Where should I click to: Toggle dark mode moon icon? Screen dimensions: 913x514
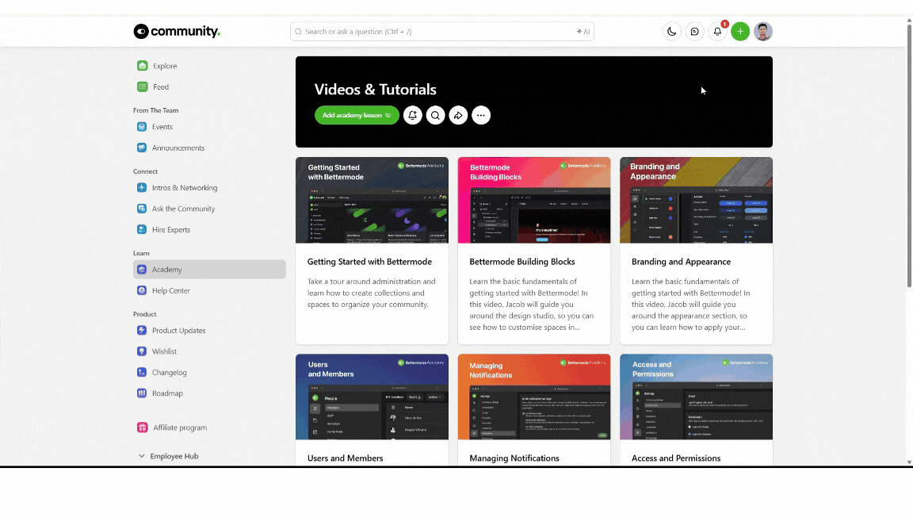pyautogui.click(x=672, y=32)
